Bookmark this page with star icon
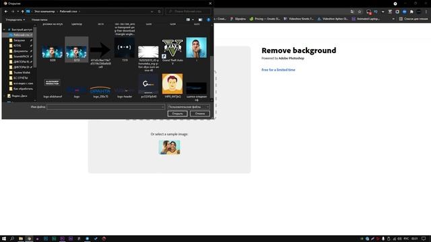The image size is (431, 242). pos(360,12)
